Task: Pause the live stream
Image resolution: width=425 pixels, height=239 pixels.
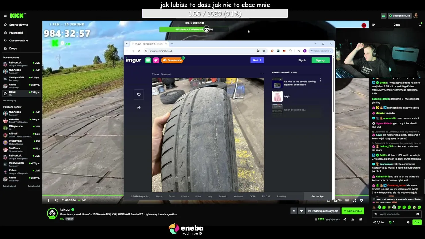Action: point(49,200)
